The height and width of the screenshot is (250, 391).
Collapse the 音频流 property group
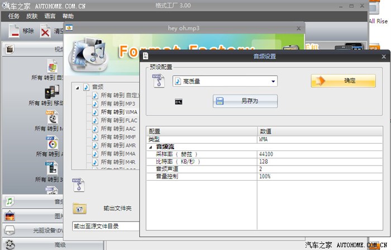coord(151,147)
